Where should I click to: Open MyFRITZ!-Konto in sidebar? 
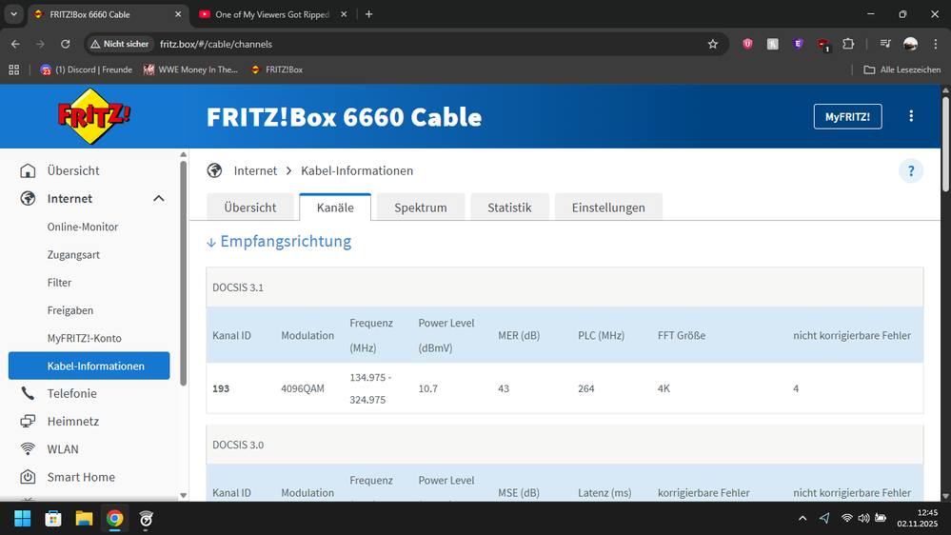[x=85, y=338]
